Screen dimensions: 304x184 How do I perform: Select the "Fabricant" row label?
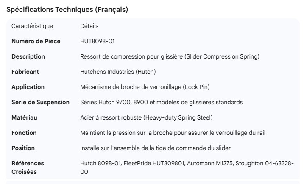tap(25, 72)
